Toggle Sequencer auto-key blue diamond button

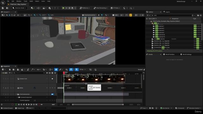click(56, 70)
